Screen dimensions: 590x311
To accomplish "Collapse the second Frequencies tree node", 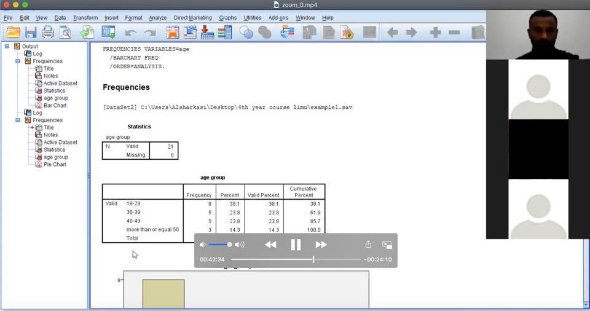I will click(18, 120).
